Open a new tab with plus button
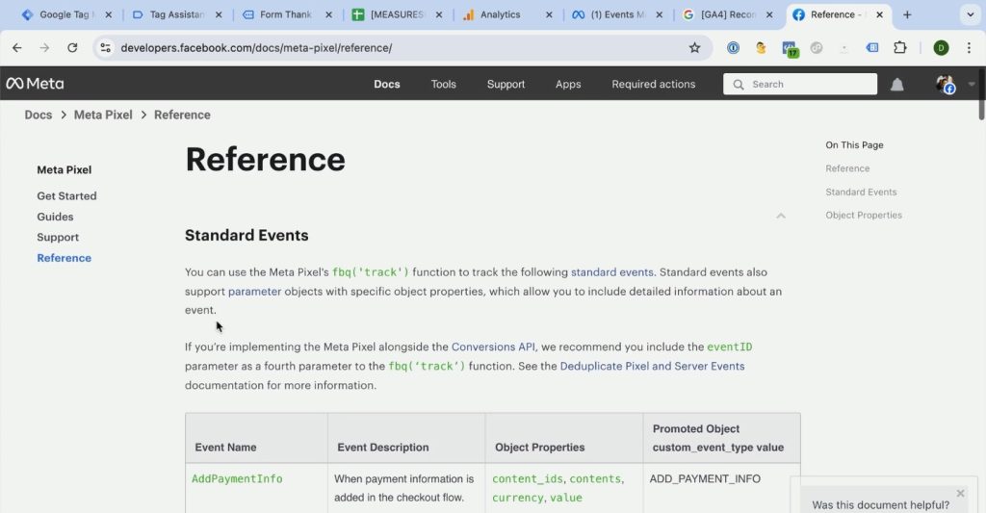Viewport: 986px width, 513px height. pyautogui.click(x=907, y=14)
